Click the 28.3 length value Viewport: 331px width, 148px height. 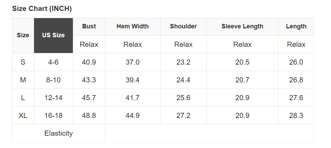tap(296, 116)
